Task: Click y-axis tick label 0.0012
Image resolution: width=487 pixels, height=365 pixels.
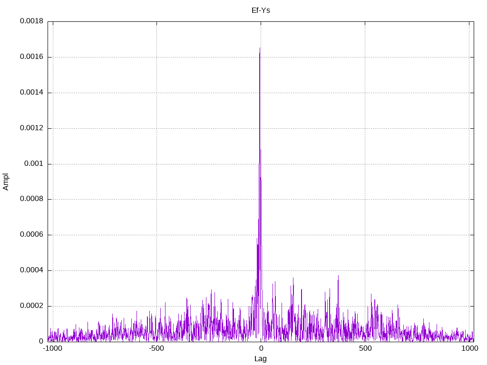Action: 32,128
